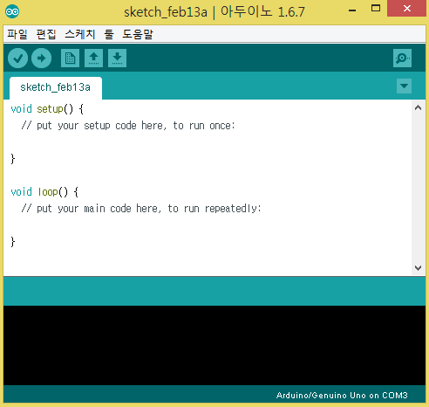Click the Arduino logo in title bar

tap(12, 11)
